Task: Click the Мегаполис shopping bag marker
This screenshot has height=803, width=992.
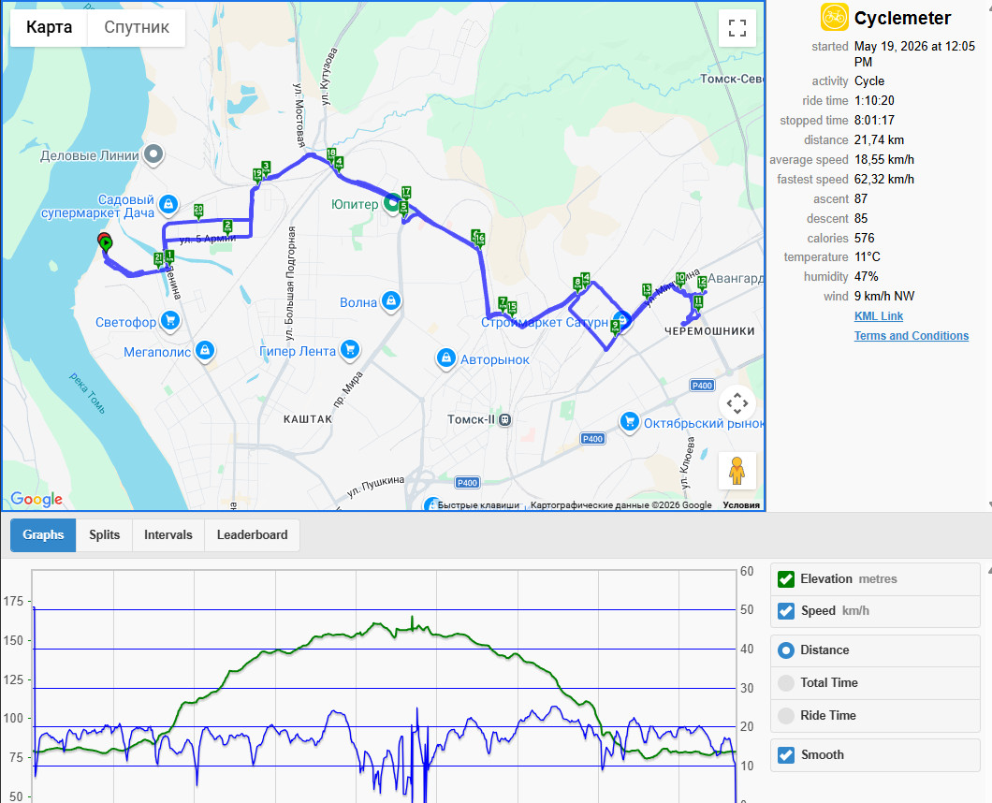Action: coord(204,350)
